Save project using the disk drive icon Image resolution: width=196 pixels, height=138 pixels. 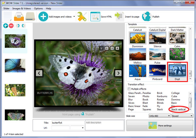point(30,17)
